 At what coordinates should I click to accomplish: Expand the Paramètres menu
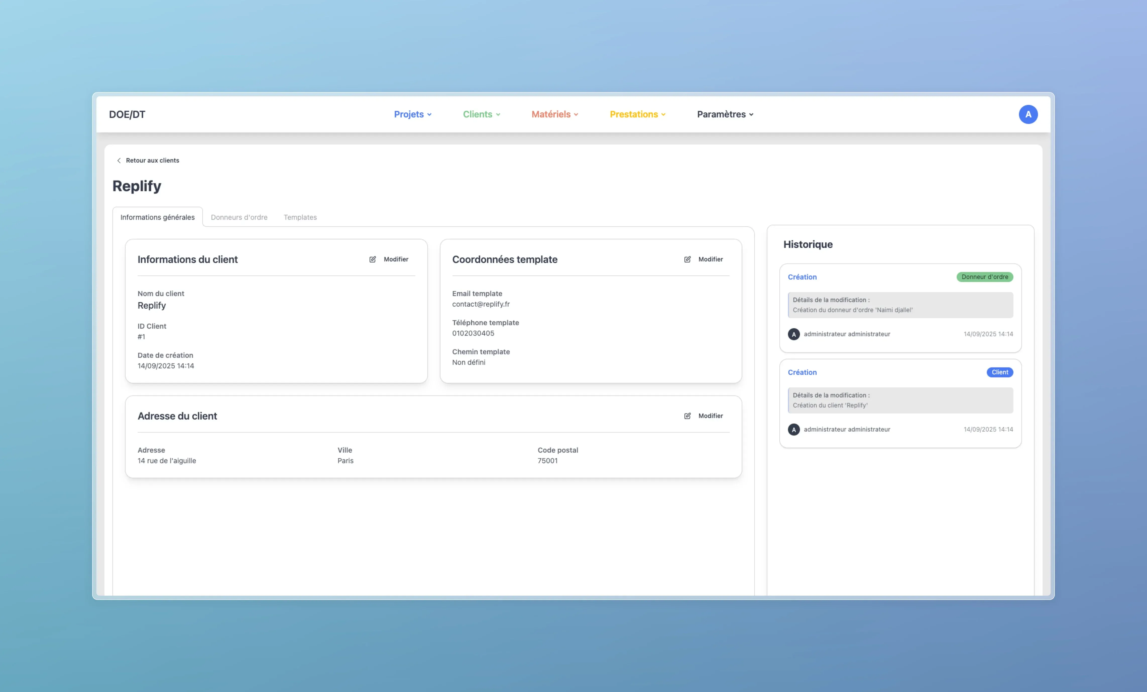725,114
